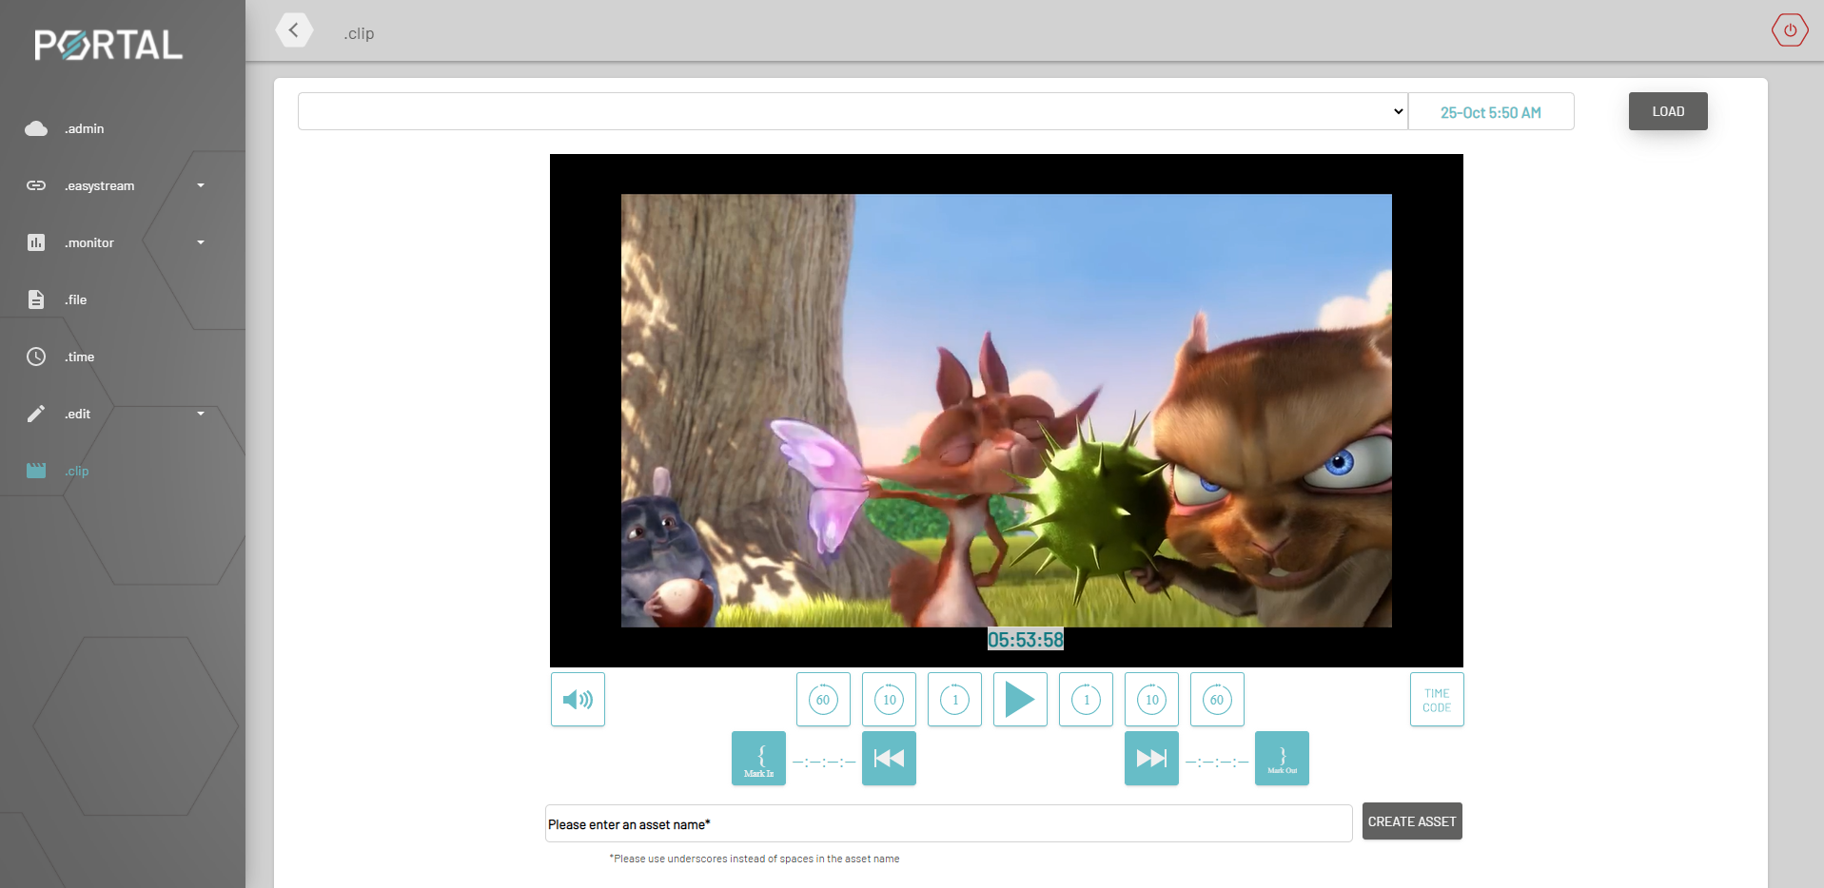Mute the video using the speaker icon
This screenshot has height=888, width=1824.
[577, 699]
